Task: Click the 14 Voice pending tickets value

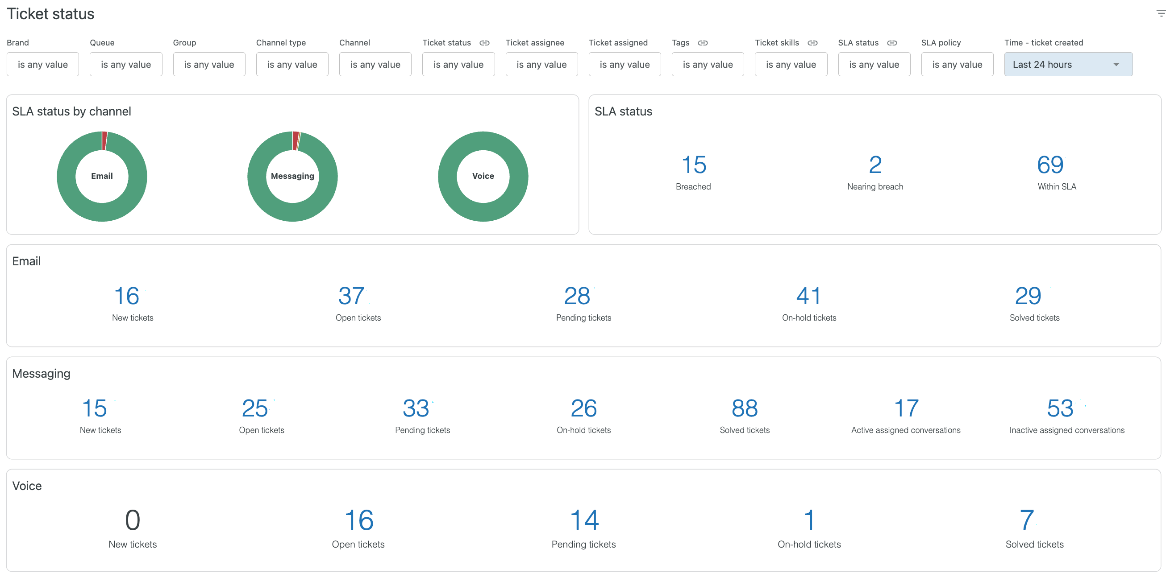Action: 584,520
